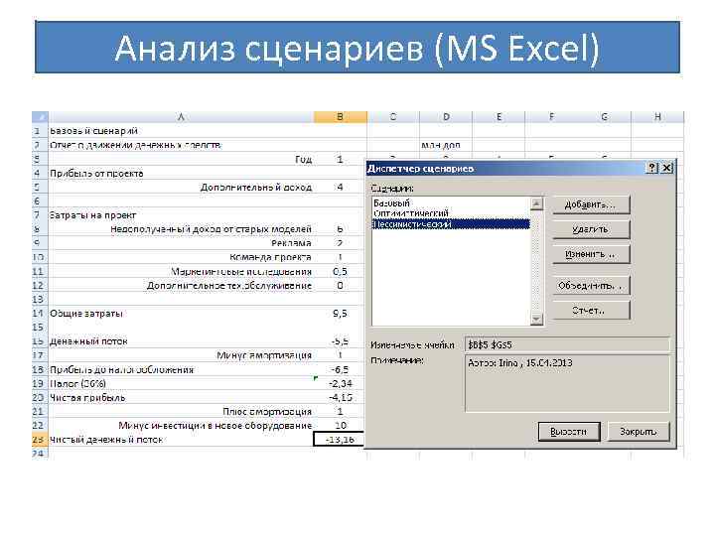Click the changing cells field $B$5 $G$5
Viewport: 715px width, 536px height.
(x=567, y=345)
